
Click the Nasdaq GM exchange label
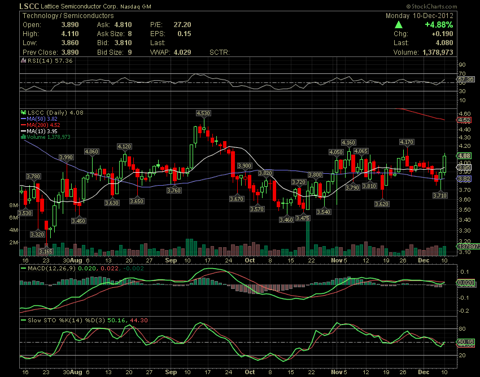point(136,7)
